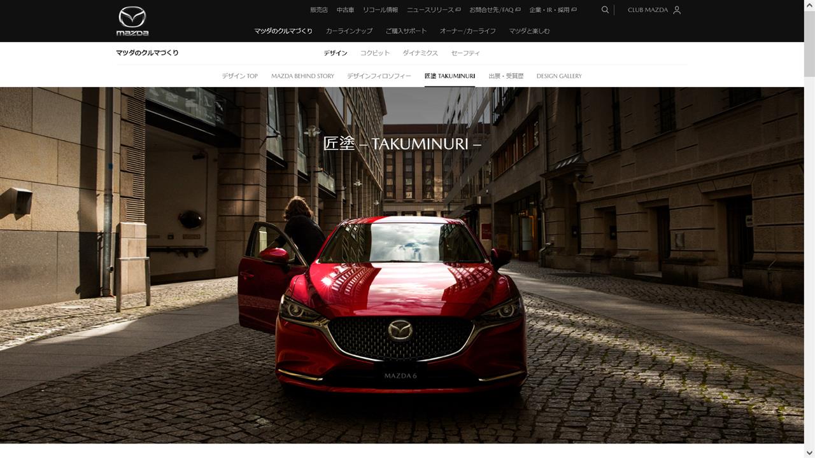Open ニュースリリース link
Screen dimensions: 815x458
coord(430,10)
